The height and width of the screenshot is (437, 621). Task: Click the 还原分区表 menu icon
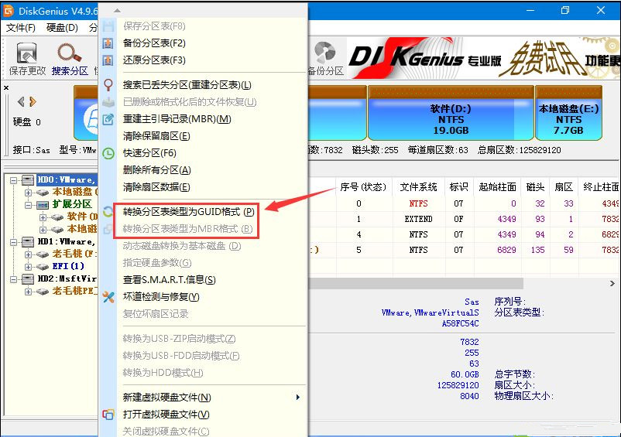click(x=108, y=60)
